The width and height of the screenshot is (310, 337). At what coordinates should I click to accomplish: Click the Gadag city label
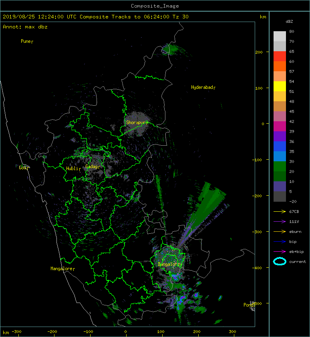pos(92,166)
